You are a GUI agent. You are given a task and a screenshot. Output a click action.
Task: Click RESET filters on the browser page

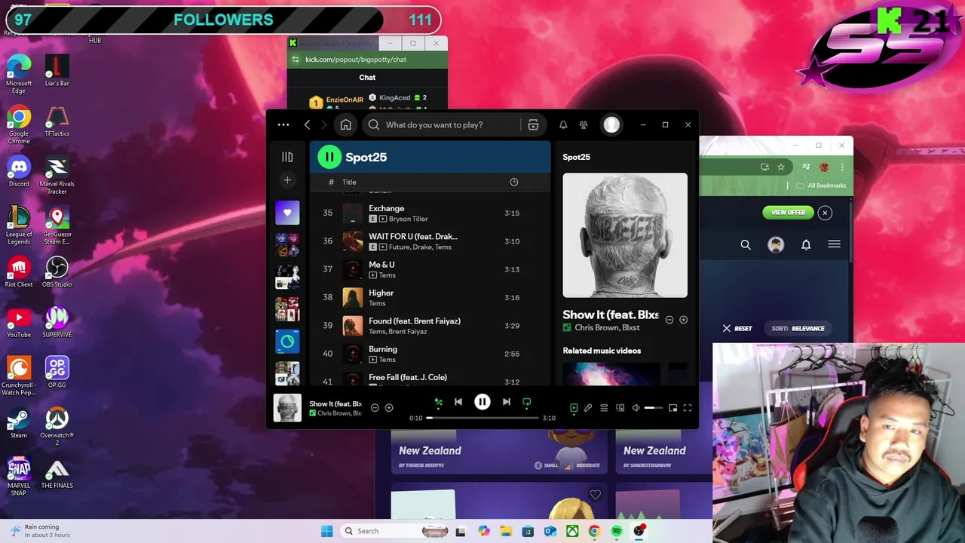[737, 329]
